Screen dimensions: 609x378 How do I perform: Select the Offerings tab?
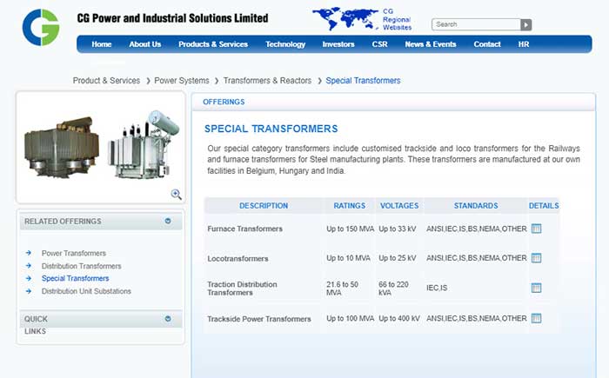(x=224, y=102)
